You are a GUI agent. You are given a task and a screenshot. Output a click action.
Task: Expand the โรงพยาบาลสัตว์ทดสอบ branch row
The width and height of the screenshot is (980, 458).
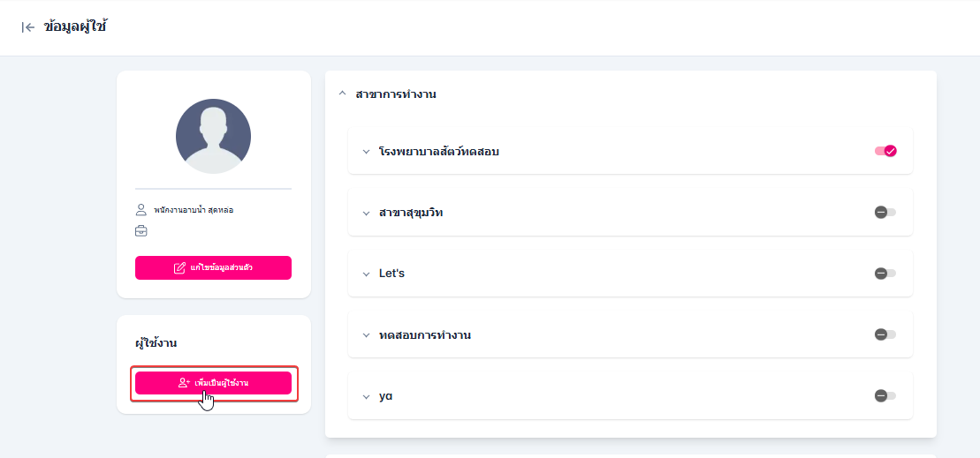366,152
